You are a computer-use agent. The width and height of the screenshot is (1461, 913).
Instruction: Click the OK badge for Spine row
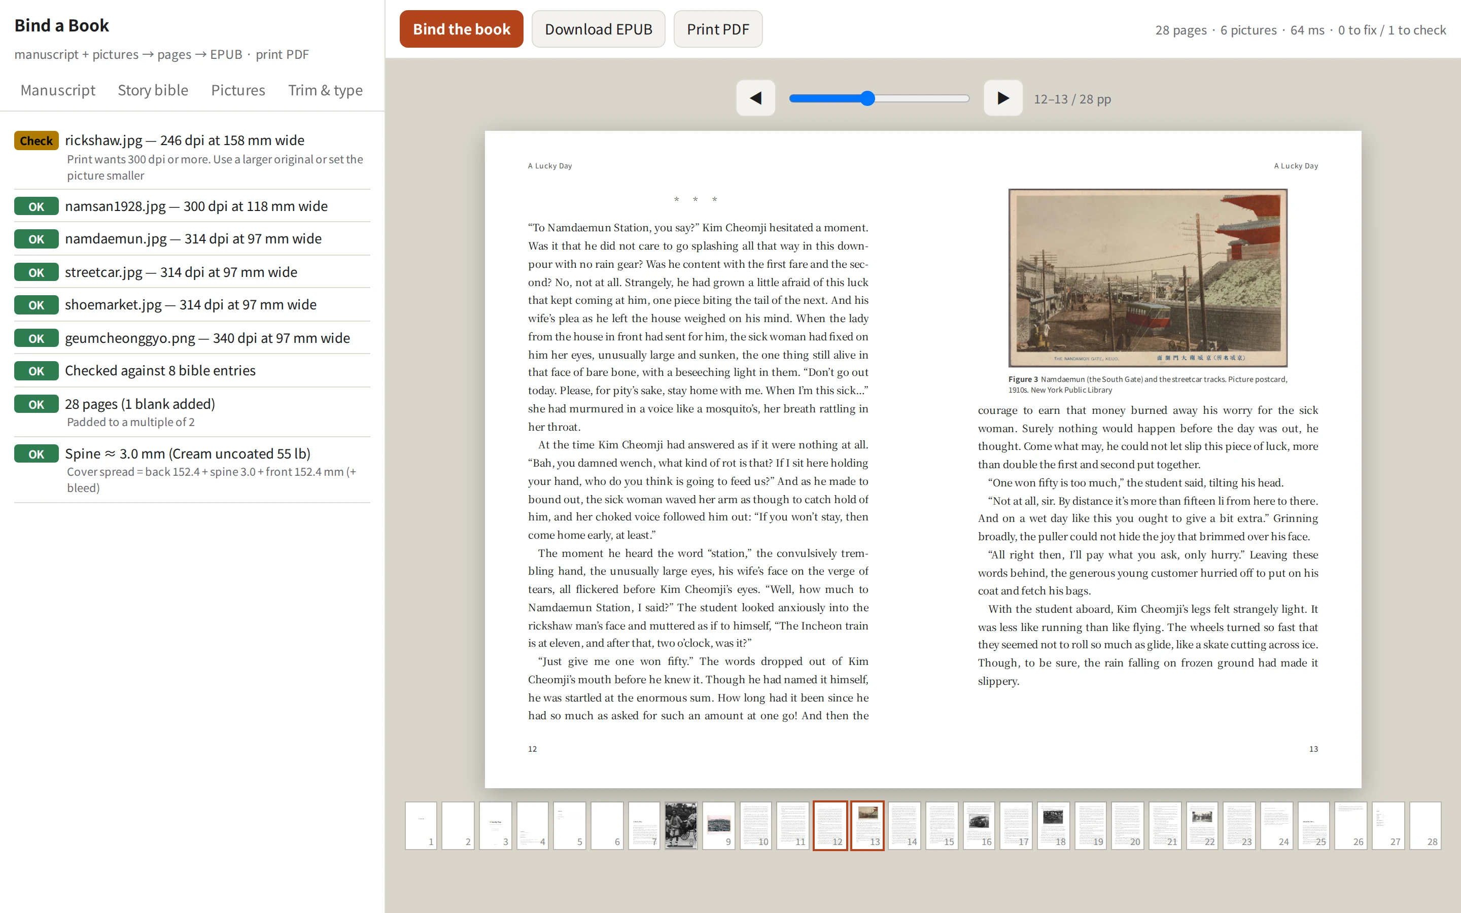(36, 453)
